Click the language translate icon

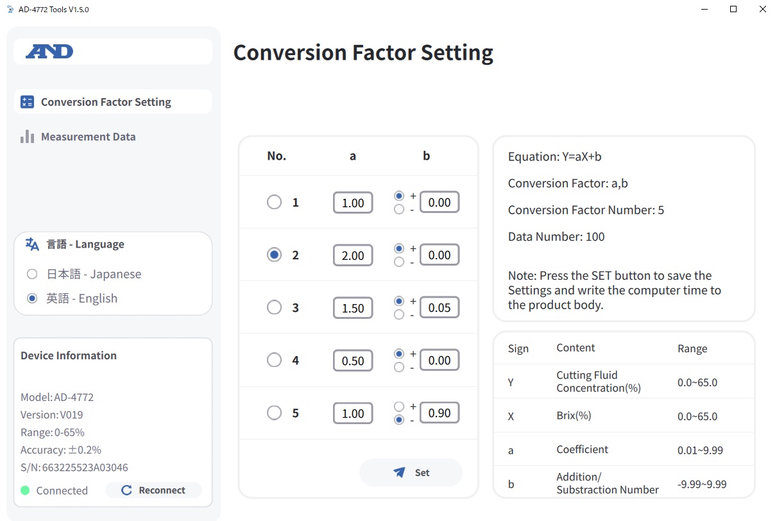click(32, 244)
